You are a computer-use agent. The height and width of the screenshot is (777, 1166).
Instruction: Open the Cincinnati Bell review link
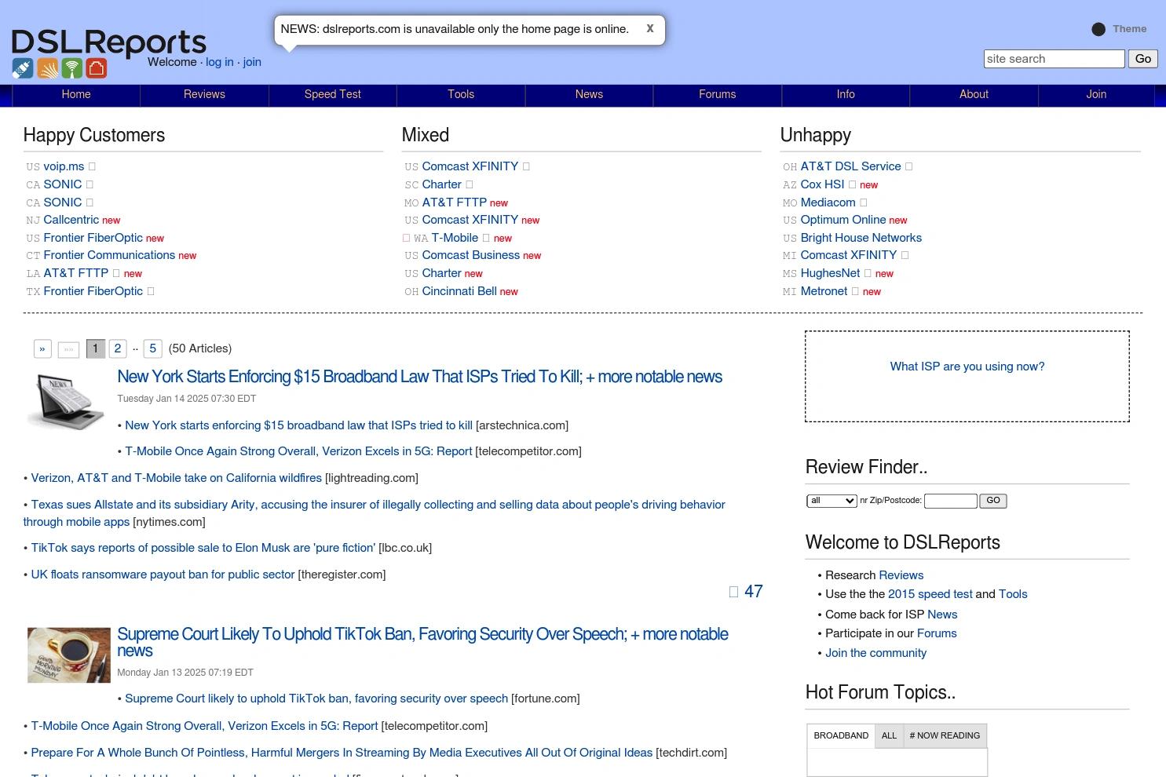pos(459,291)
